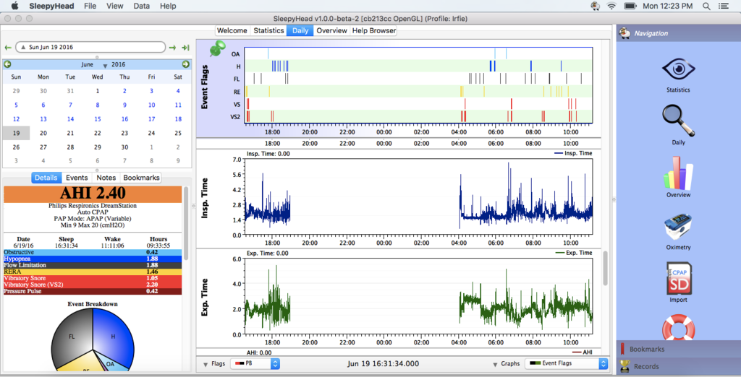Click the Pressure Pulse row
The height and width of the screenshot is (377, 741).
[93, 292]
